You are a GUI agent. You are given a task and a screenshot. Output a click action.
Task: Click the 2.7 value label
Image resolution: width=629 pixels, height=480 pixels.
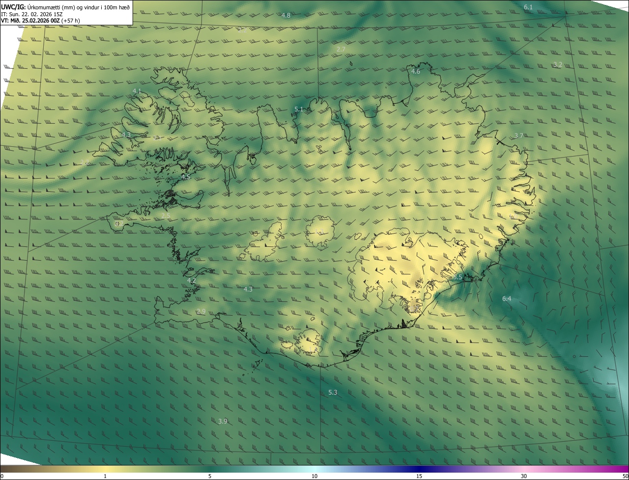[x=341, y=50]
